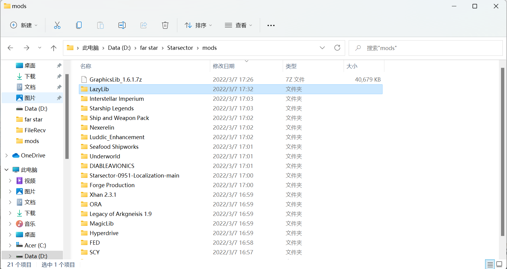Click the file list vertical scrollbar
507x269 pixels.
(503, 150)
